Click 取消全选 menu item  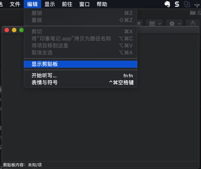click(x=80, y=53)
